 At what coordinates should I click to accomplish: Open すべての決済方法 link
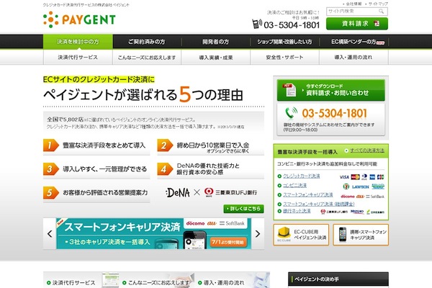coord(367,150)
